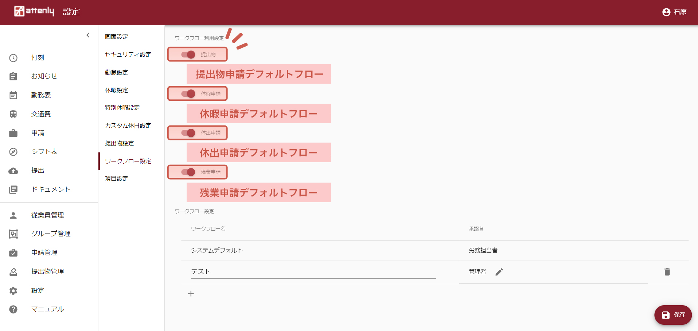Click the テスト workflow name field

[313, 272]
